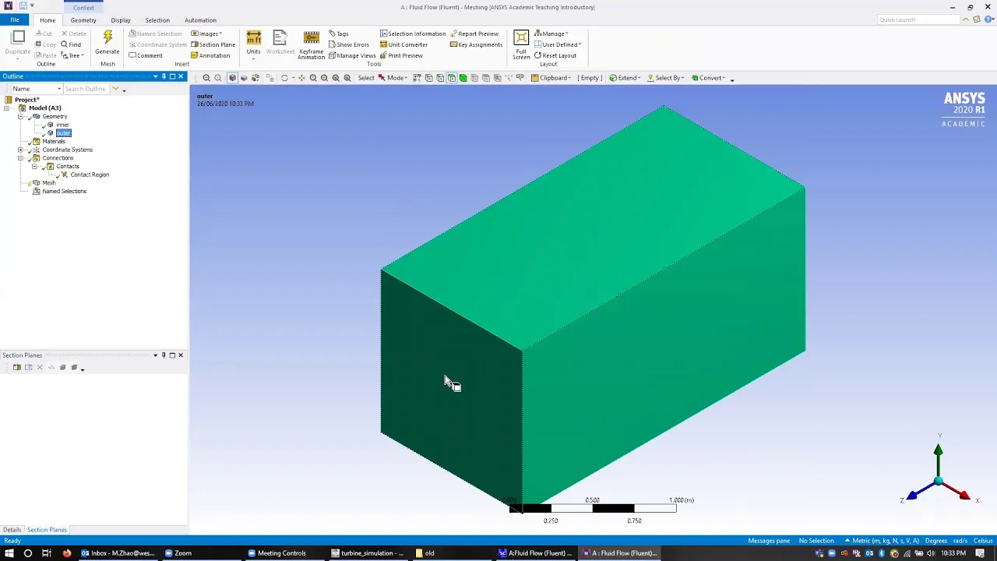
Task: Toggle shaded exterior and edges view icon
Action: [232, 78]
